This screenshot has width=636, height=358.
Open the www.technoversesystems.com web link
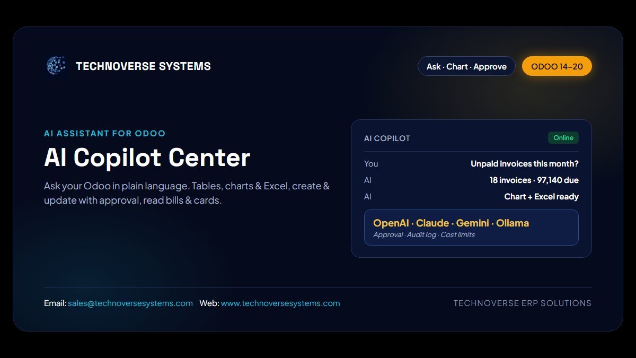click(280, 303)
